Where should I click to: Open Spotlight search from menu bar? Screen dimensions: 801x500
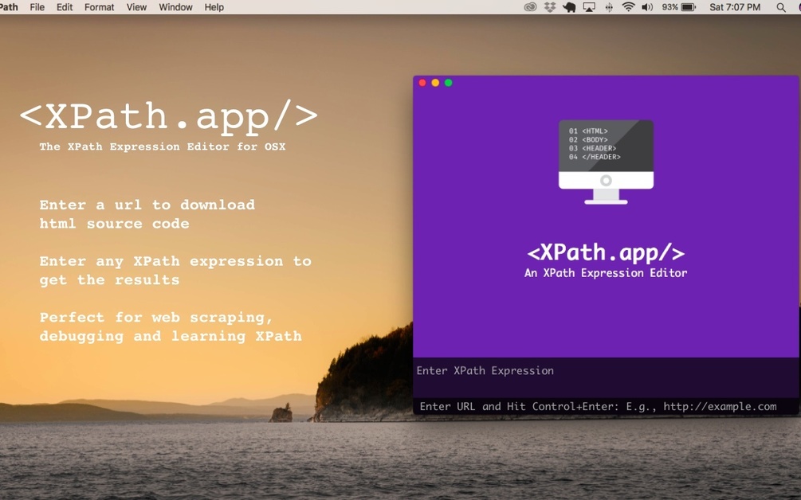point(783,7)
